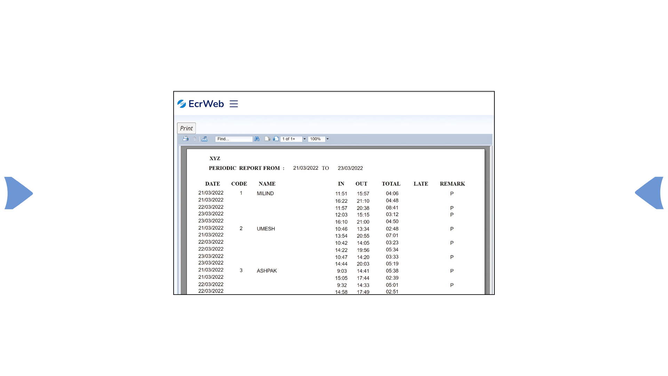Click the start date 21/03/2022 in header
This screenshot has width=668, height=376.
[x=306, y=168]
